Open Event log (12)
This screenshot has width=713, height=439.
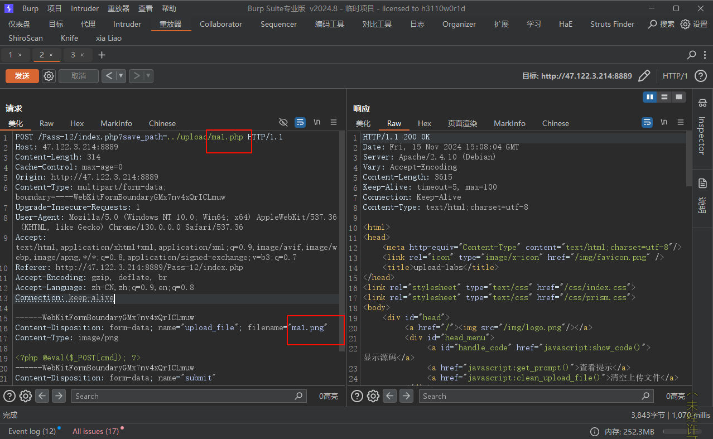(32, 431)
